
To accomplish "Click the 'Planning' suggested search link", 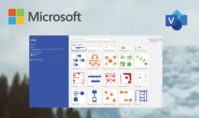I will (114, 42).
